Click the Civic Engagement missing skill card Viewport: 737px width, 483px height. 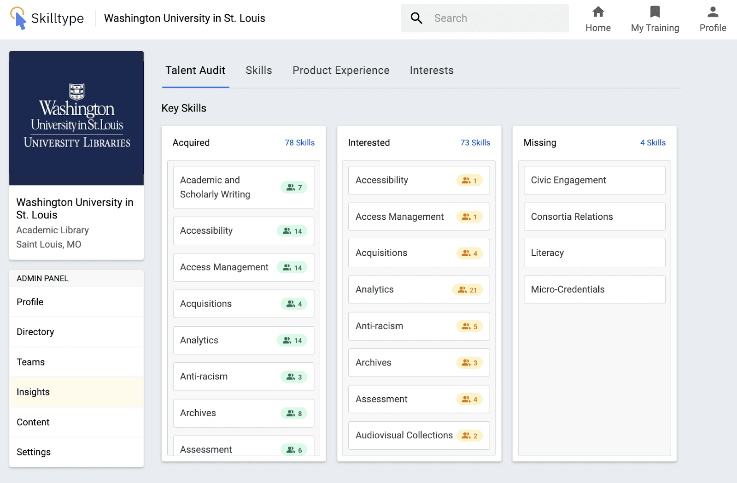click(x=594, y=180)
